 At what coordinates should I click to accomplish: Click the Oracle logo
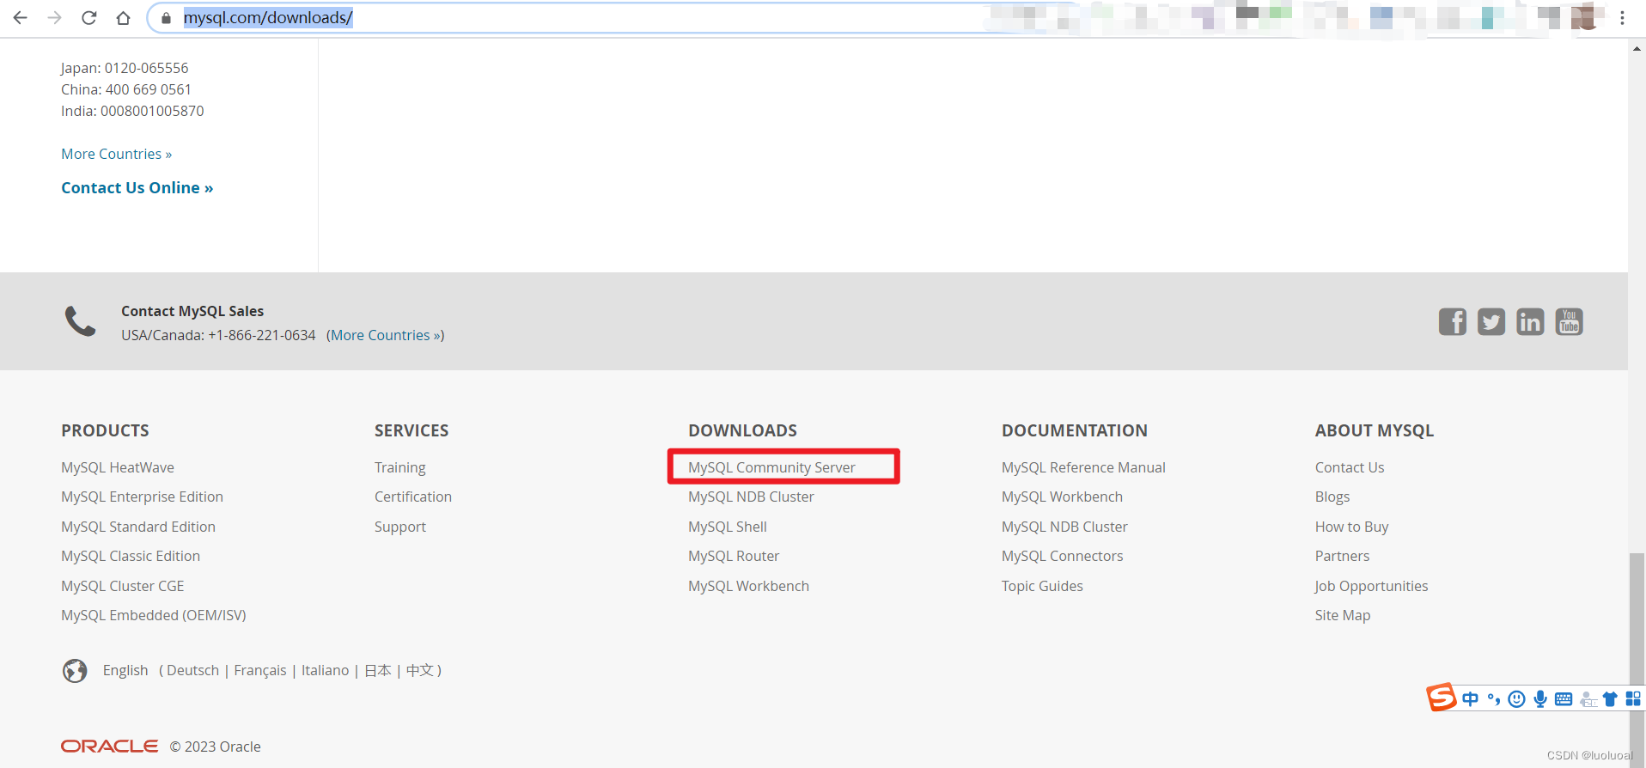[109, 747]
